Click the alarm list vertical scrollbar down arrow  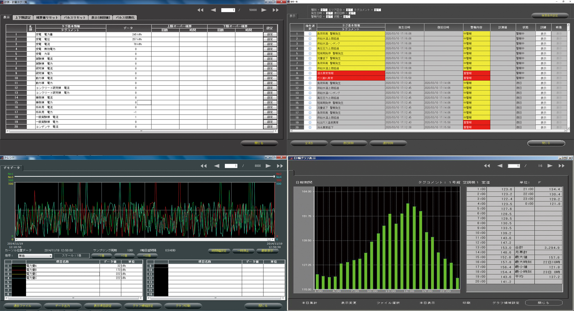[x=568, y=128]
